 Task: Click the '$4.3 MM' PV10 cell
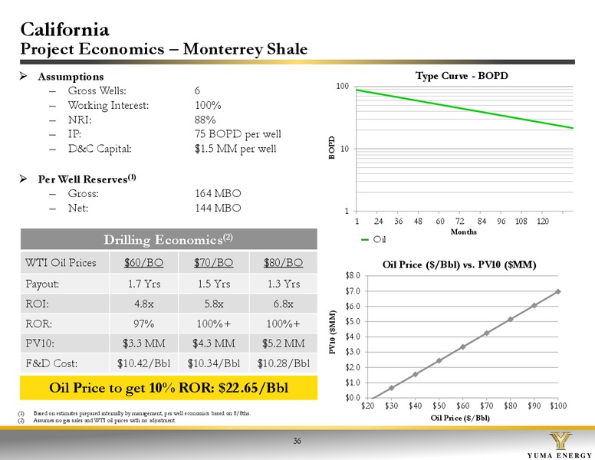[214, 343]
